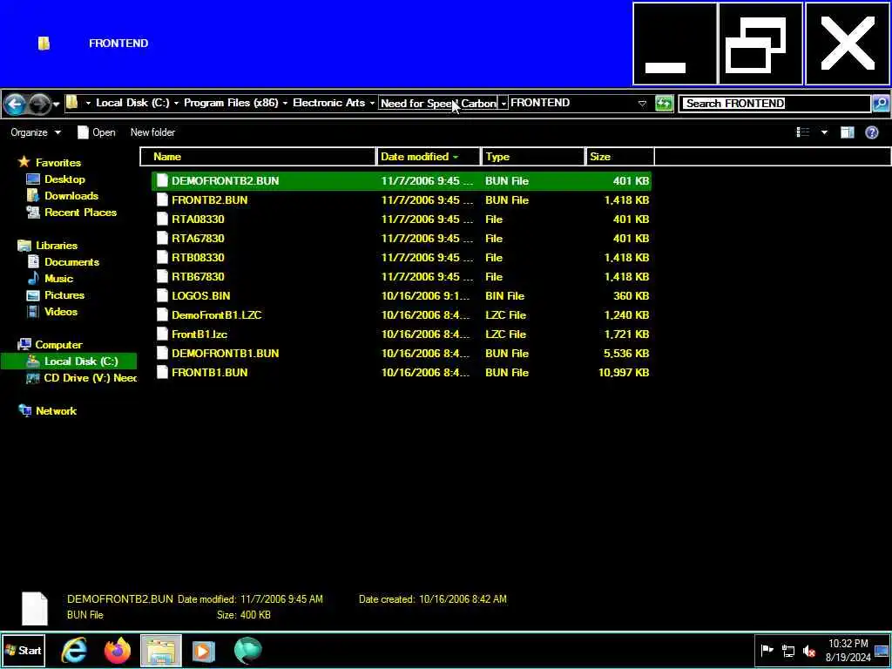The image size is (892, 669).
Task: Expand the dropdown after Need for Speed Carbon breadcrumb
Action: click(503, 103)
